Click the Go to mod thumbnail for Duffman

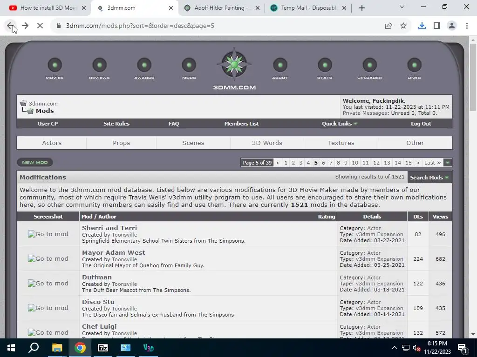click(x=48, y=283)
